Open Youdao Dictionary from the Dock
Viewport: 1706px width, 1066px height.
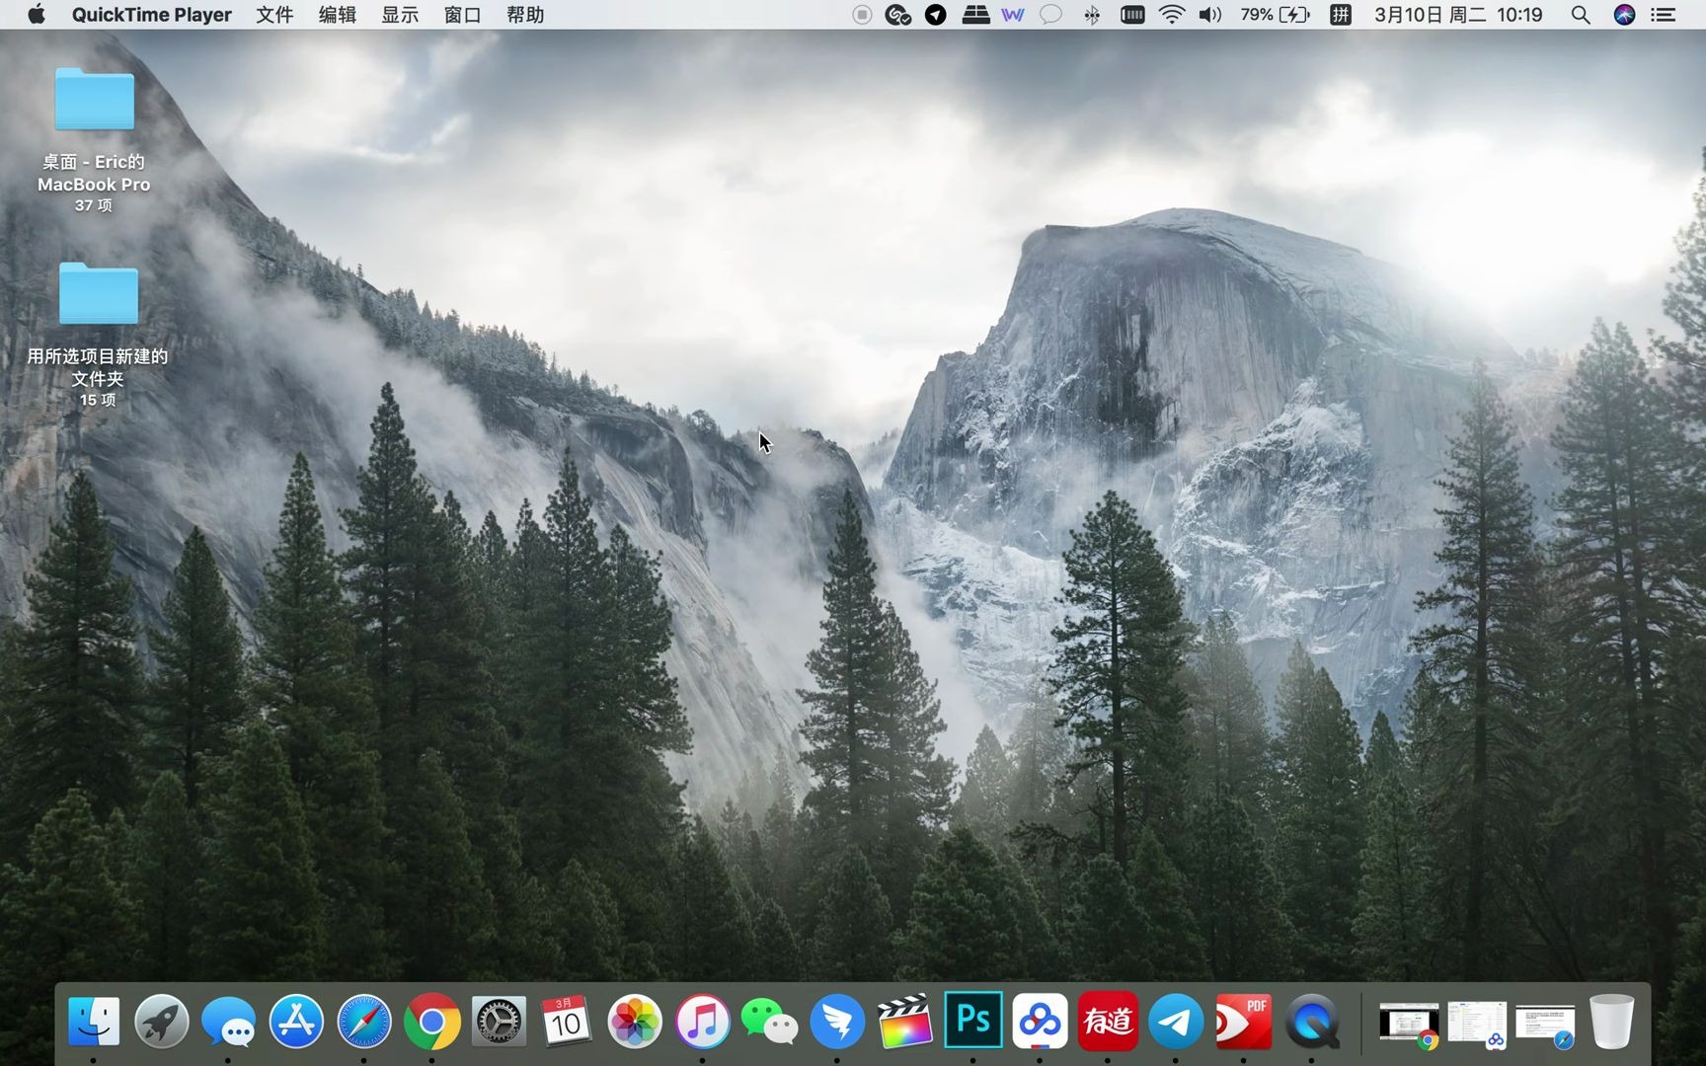pyautogui.click(x=1108, y=1022)
